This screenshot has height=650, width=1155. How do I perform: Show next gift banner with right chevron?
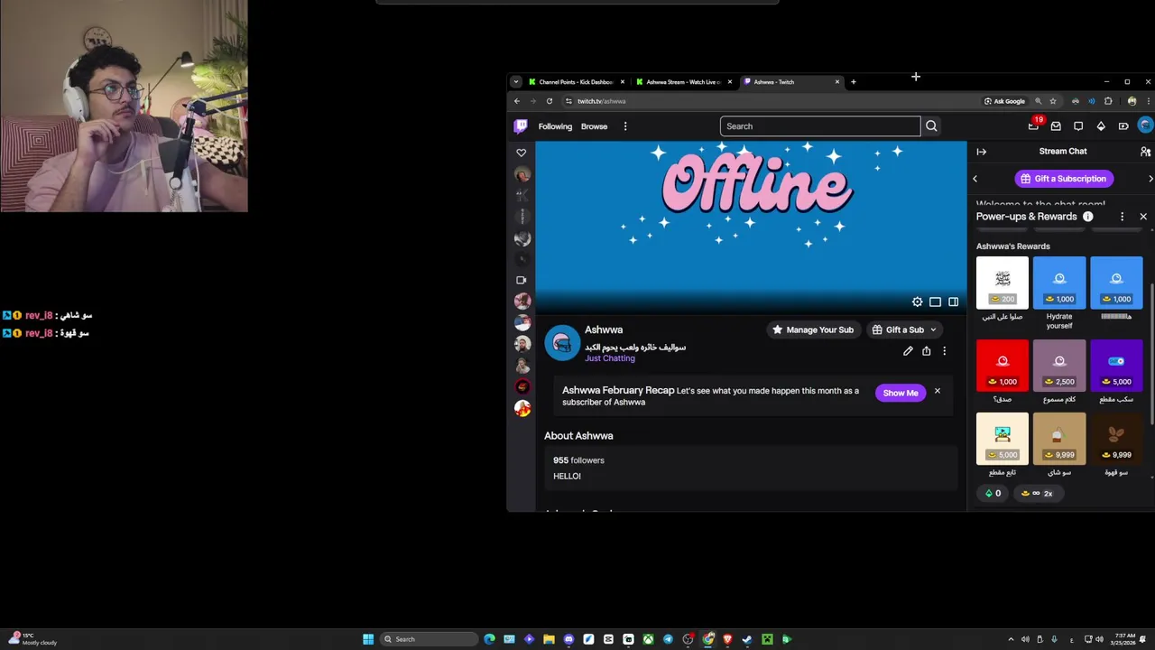[1150, 179]
